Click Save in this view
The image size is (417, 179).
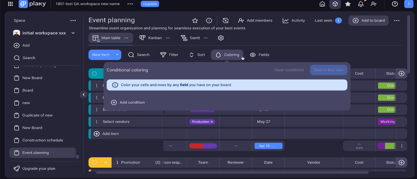pos(329,70)
